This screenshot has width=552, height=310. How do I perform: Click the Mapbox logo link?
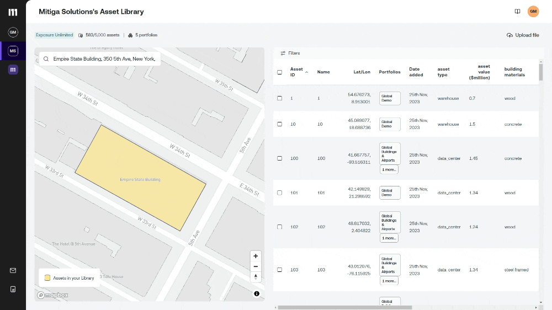53,295
